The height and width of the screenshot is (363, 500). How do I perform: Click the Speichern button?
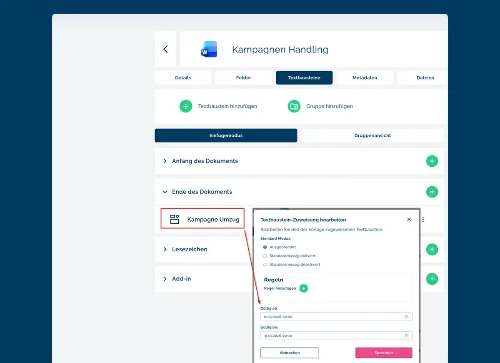[384, 353]
